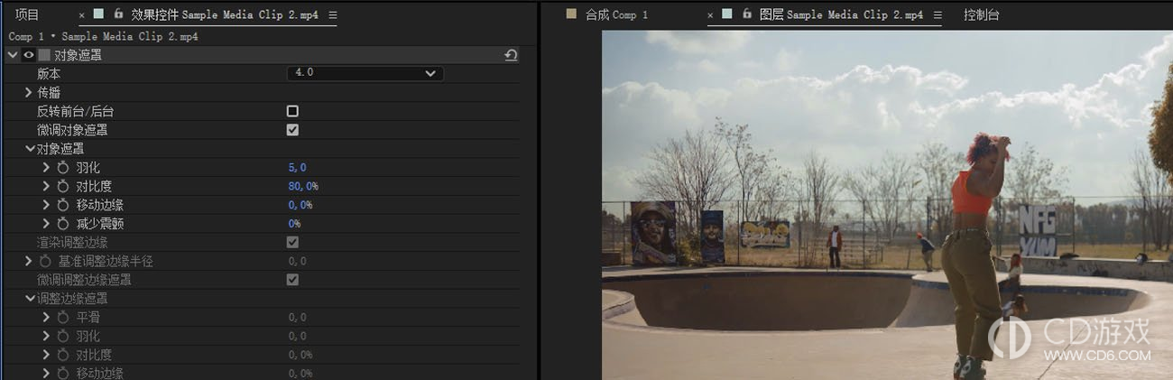The width and height of the screenshot is (1173, 380).
Task: Toggle stopwatch for 羽化 valued 5,0
Action: 62,168
